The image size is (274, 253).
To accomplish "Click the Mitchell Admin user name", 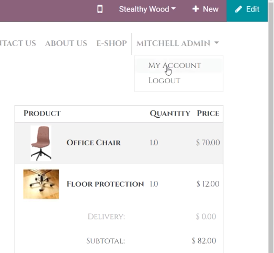I will (x=173, y=43).
